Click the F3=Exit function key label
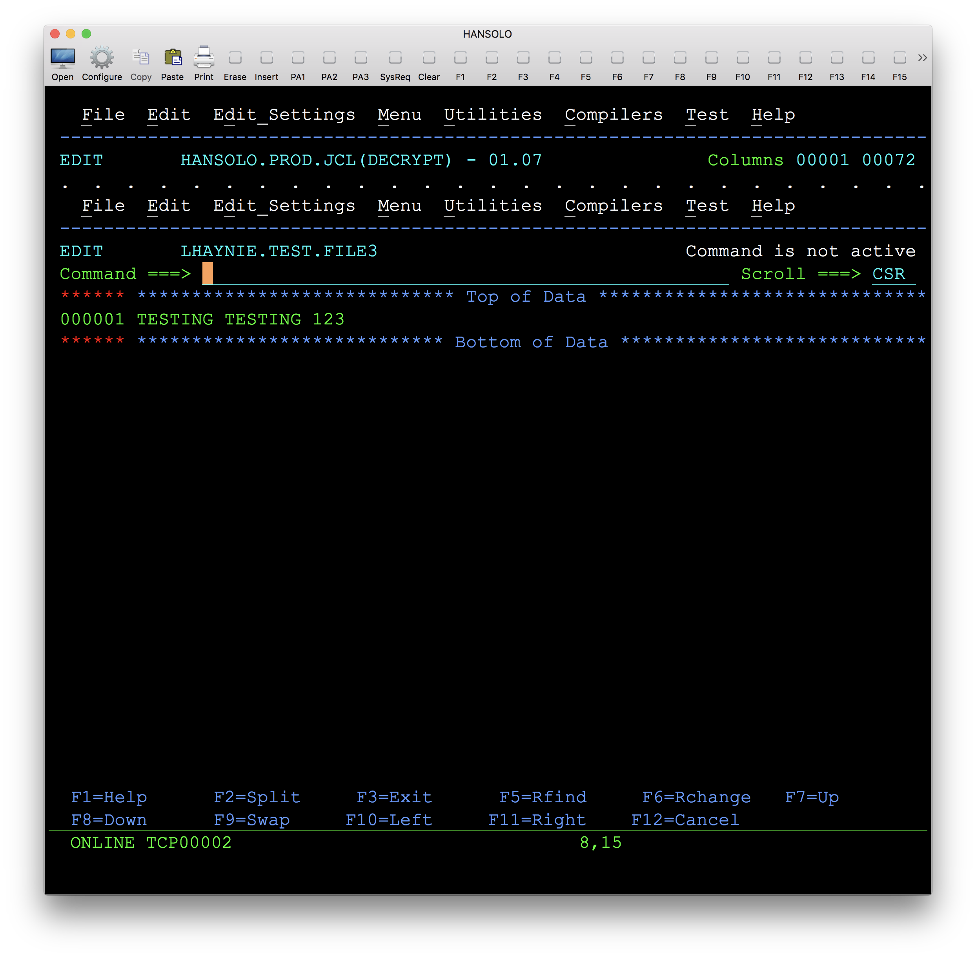 pos(394,797)
